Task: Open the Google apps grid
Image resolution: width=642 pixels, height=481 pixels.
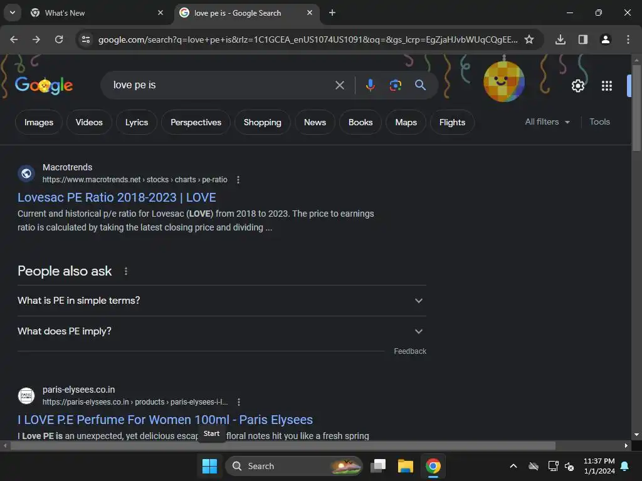Action: (x=607, y=85)
